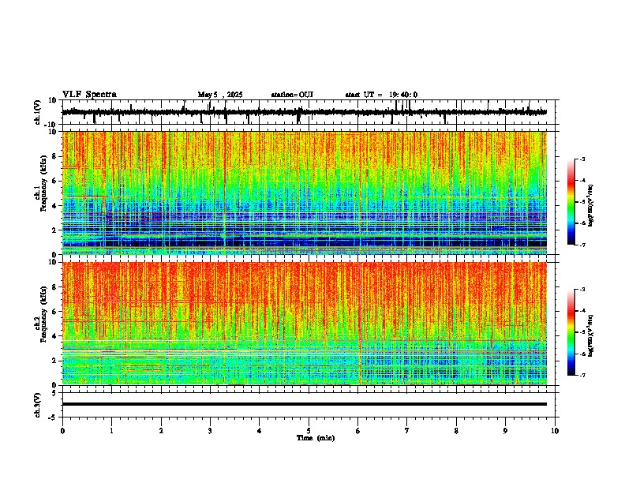Click the time axis end label 10
This screenshot has width=625, height=483.
click(x=555, y=431)
